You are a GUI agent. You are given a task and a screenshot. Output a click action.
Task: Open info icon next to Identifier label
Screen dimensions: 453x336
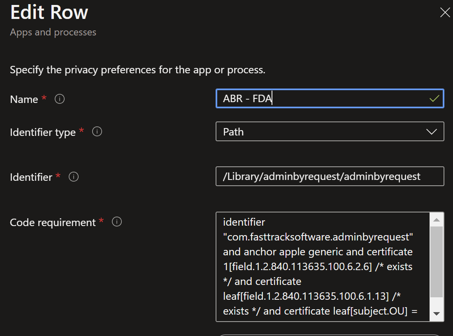point(74,177)
